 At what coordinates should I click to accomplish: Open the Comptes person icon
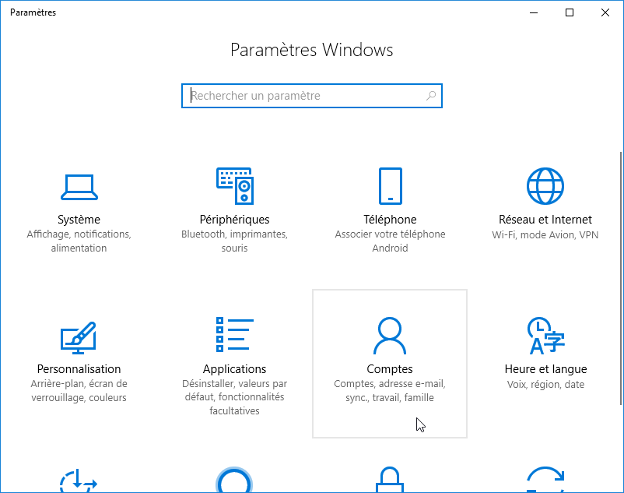click(390, 336)
